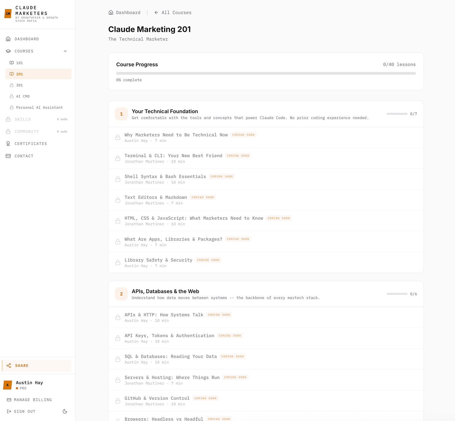455x421 pixels.
Task: Click the 0/40 lessons counter
Action: 399,64
